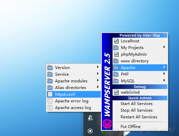Expand the Apache submenu arrow
Viewport: 179px width, 136px height.
[164, 67]
